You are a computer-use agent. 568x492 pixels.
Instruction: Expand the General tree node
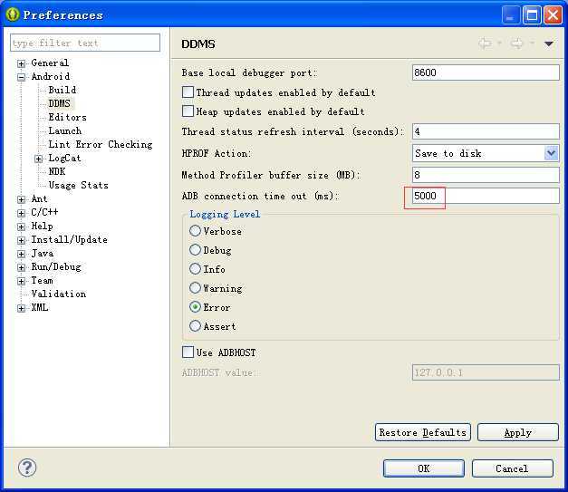click(22, 63)
